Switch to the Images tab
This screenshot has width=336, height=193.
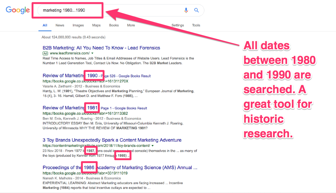(x=78, y=25)
